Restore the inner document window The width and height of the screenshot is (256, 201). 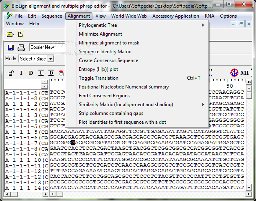click(241, 24)
